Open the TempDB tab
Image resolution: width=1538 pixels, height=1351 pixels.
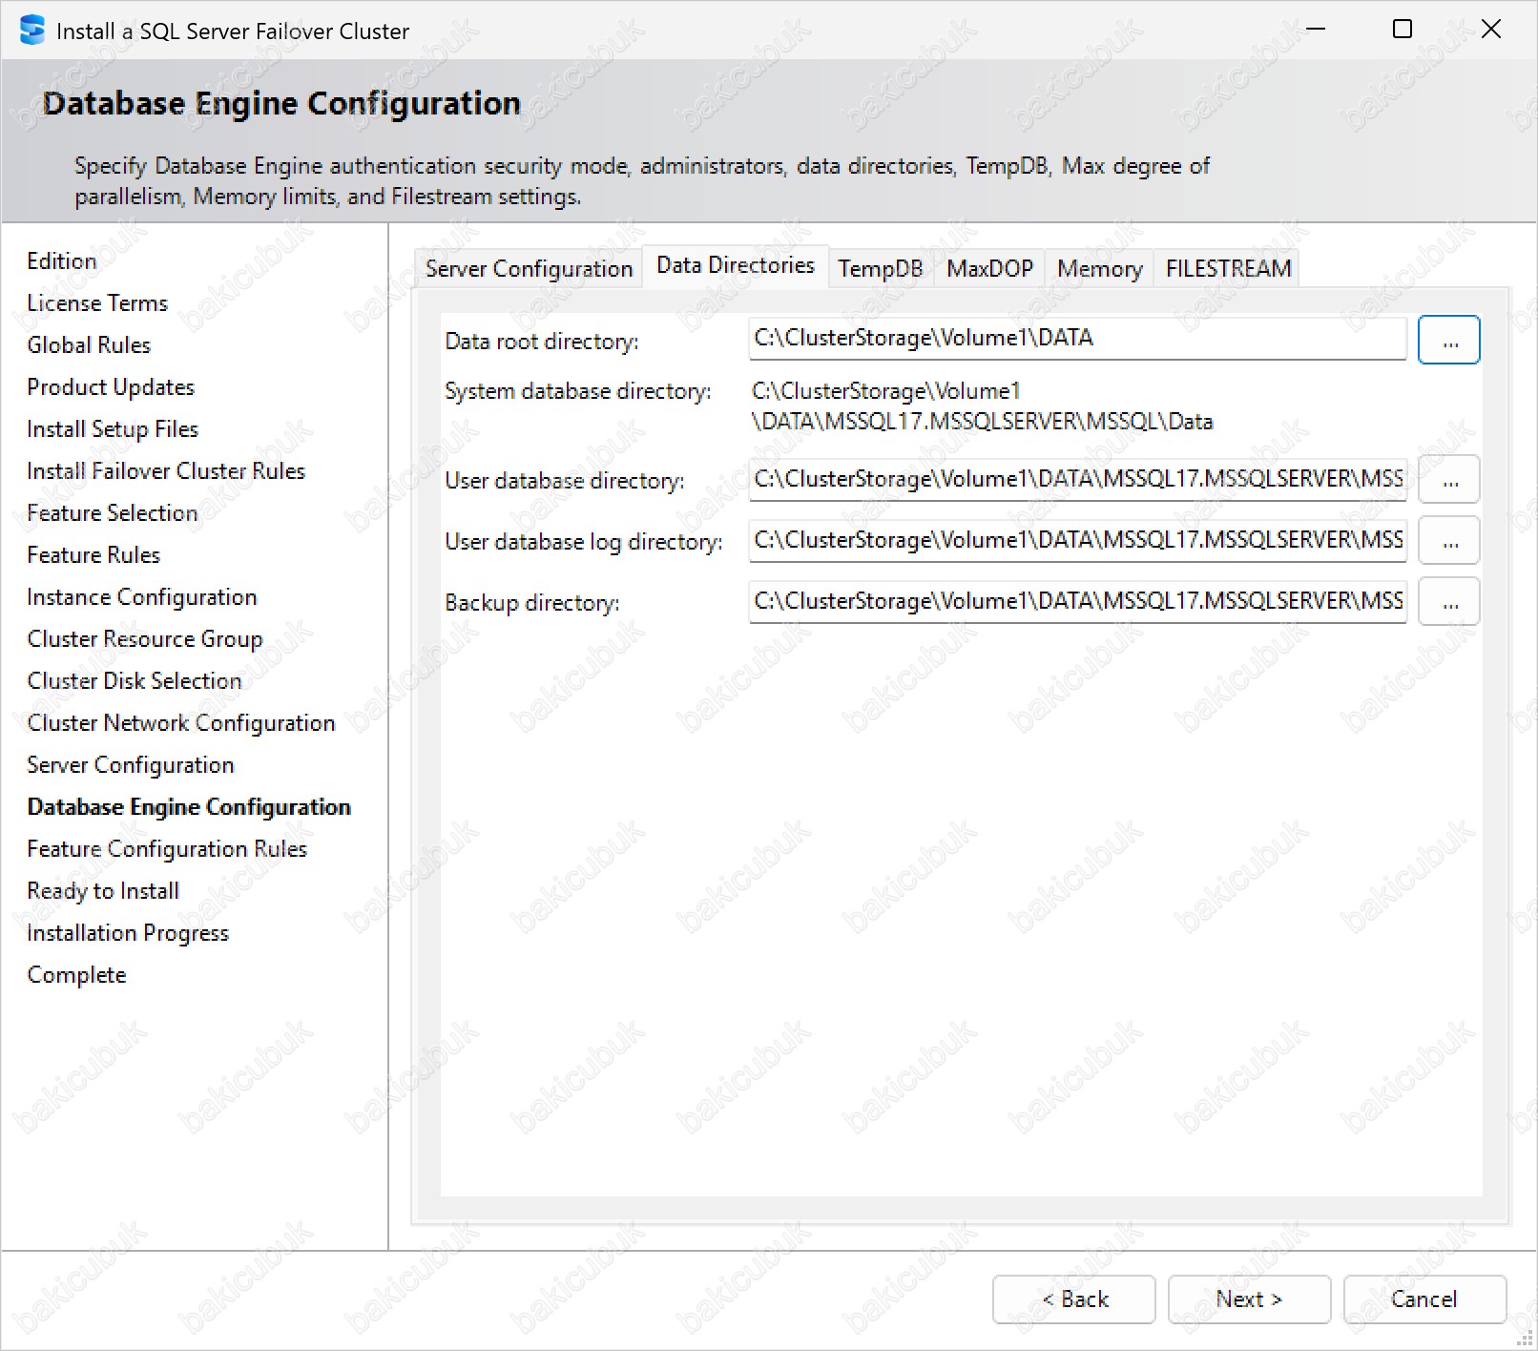(880, 269)
